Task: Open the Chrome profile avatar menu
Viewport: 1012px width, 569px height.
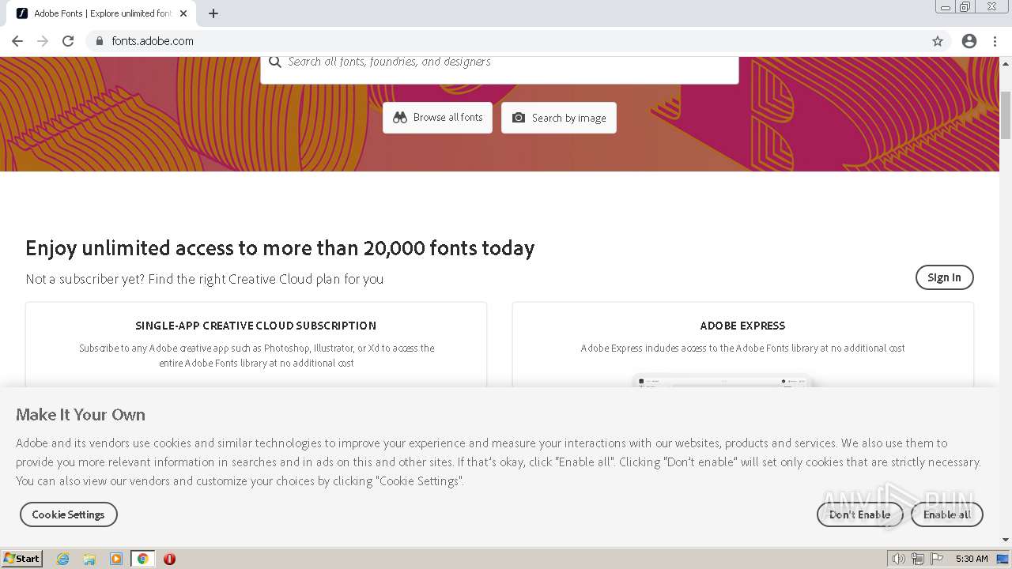Action: coord(969,41)
